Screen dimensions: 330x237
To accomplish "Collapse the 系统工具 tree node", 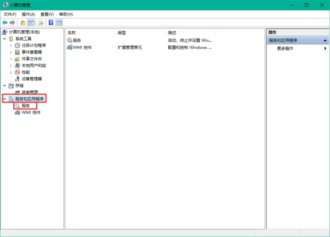I will (x=5, y=39).
